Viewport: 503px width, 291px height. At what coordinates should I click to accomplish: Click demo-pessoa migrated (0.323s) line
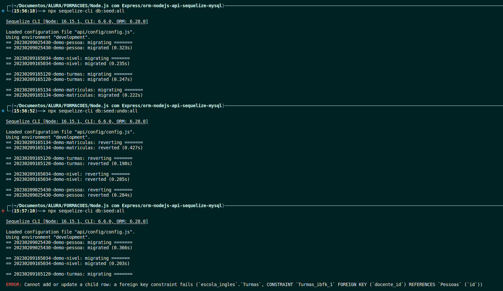[x=69, y=48]
